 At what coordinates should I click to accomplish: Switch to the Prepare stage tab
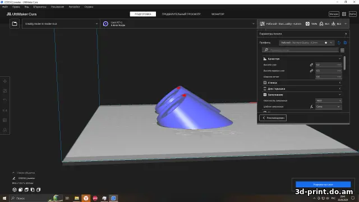pyautogui.click(x=143, y=14)
